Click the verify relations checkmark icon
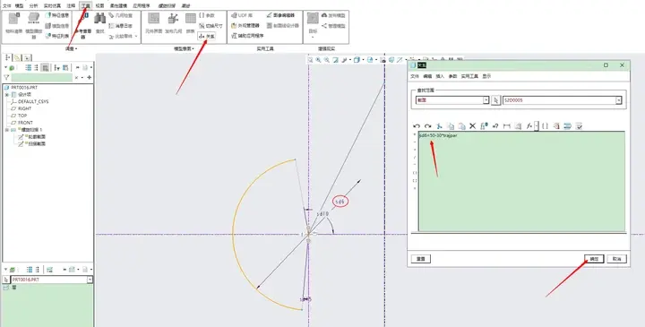645x327 pixels. tap(579, 126)
